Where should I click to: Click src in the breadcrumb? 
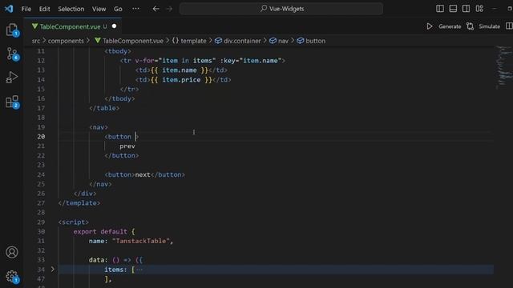point(35,41)
